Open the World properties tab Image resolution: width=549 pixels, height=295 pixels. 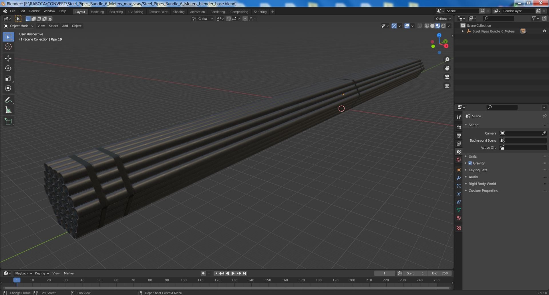459,160
